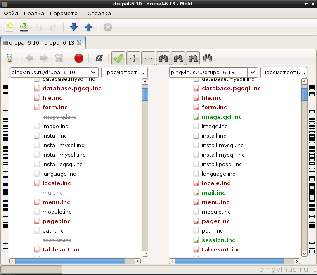Click left pane horizontal scrollbar thumb
317x275 pixels.
70,261
